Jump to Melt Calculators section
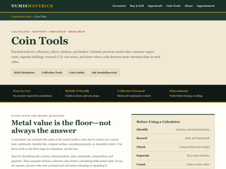This screenshot has height=169, width=226. pos(24,73)
